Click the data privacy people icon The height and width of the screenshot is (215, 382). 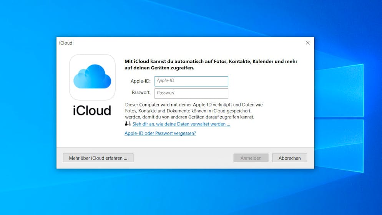[128, 124]
